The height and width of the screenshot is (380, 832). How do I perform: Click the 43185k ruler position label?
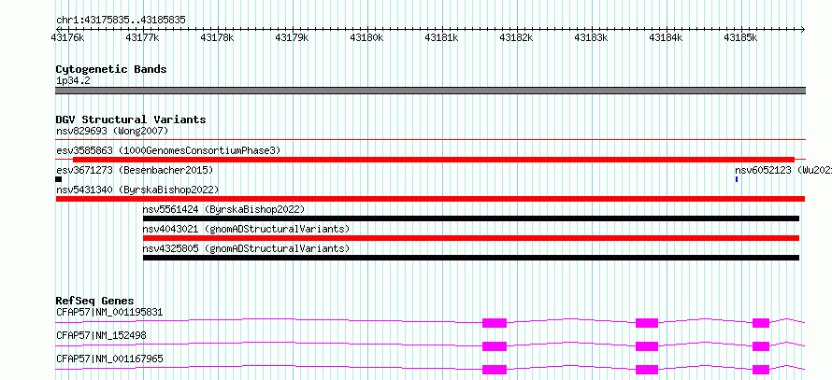coord(740,37)
